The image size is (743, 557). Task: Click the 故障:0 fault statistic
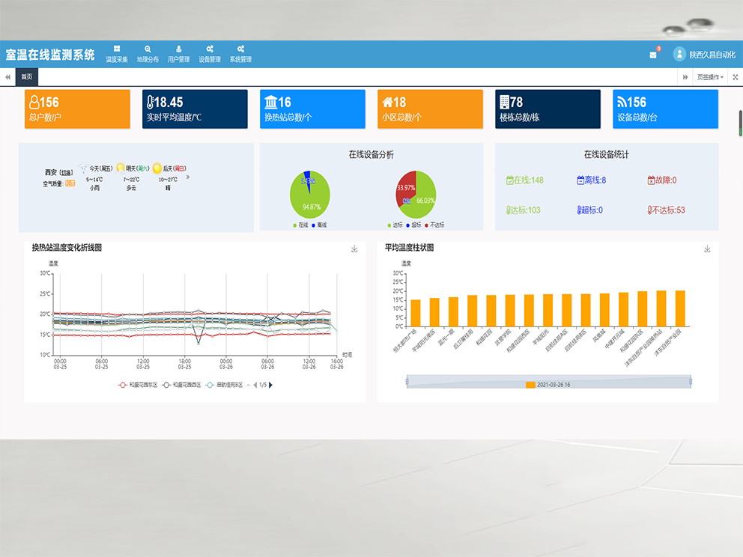click(662, 180)
